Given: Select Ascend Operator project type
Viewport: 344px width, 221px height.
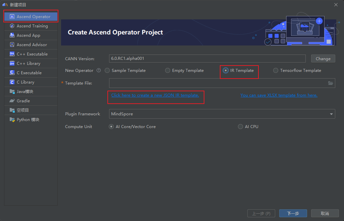Looking at the screenshot, I should point(31,17).
